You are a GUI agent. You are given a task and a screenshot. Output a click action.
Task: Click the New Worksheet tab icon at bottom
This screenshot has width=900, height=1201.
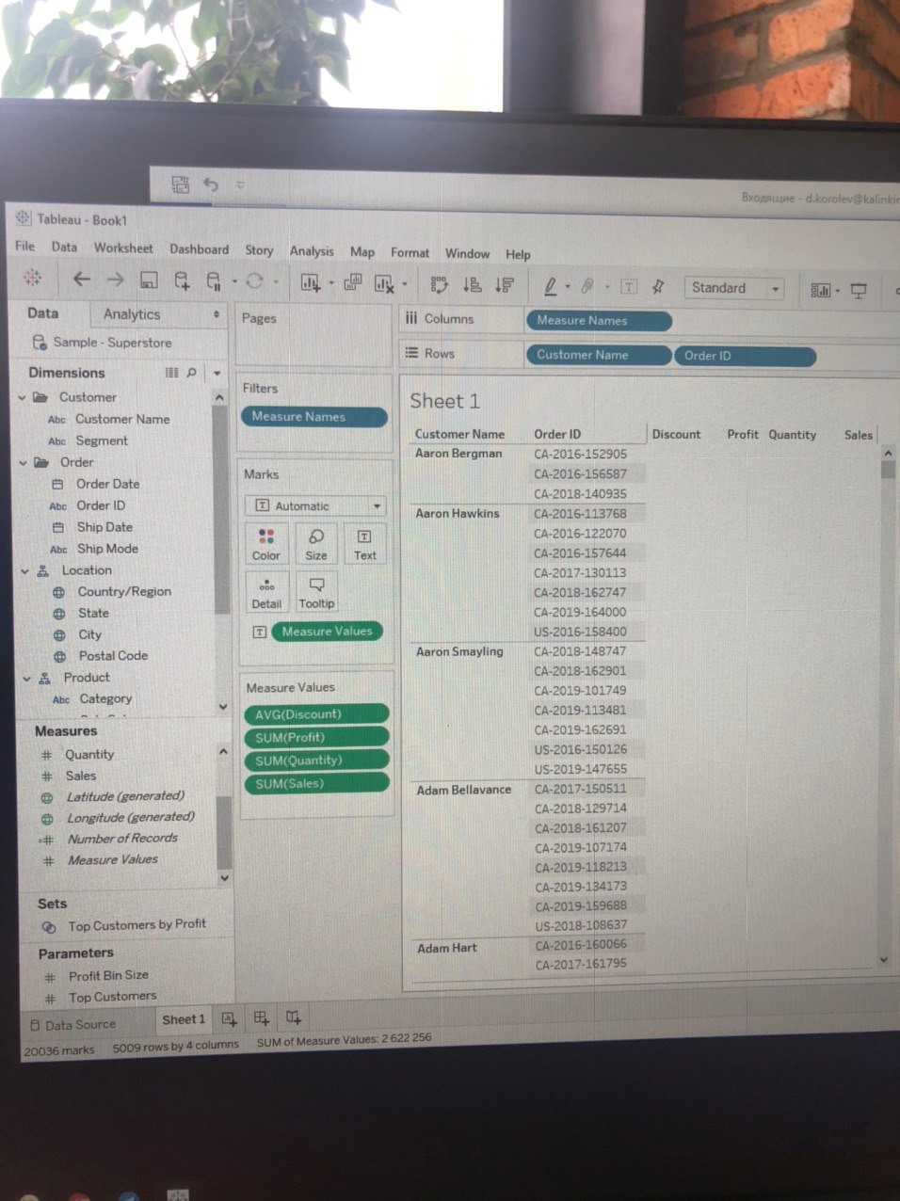click(x=229, y=1018)
